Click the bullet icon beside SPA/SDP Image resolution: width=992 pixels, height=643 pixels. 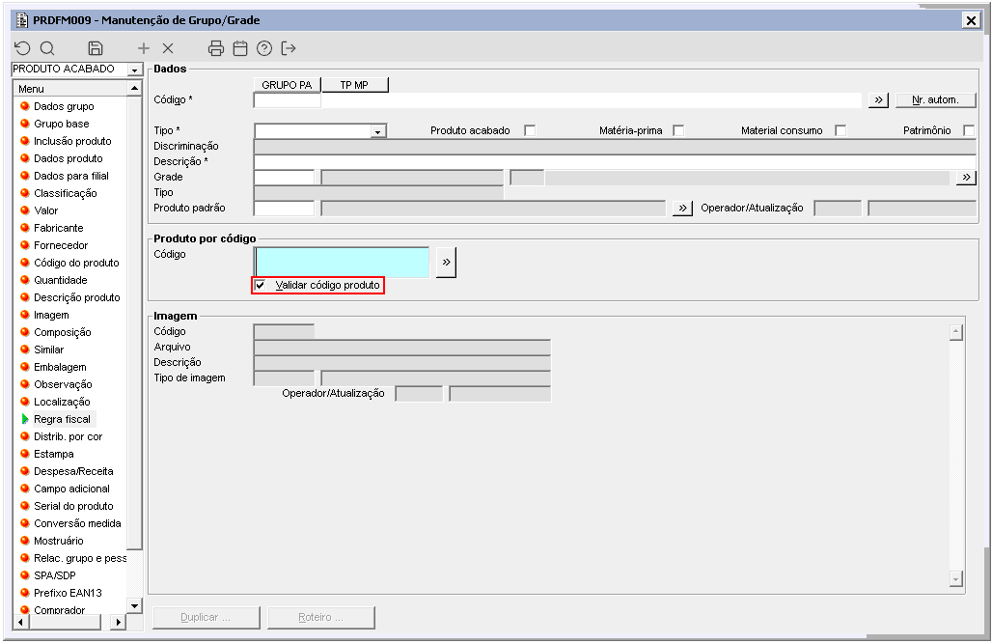point(25,575)
